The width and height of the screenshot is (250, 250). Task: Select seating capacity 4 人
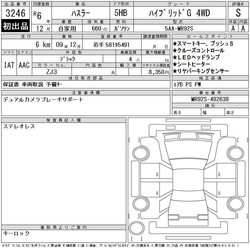[134, 59]
